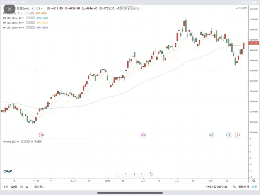
Task: Open settings for the MA (20, close, 0) indicator
Action: tap(31, 23)
